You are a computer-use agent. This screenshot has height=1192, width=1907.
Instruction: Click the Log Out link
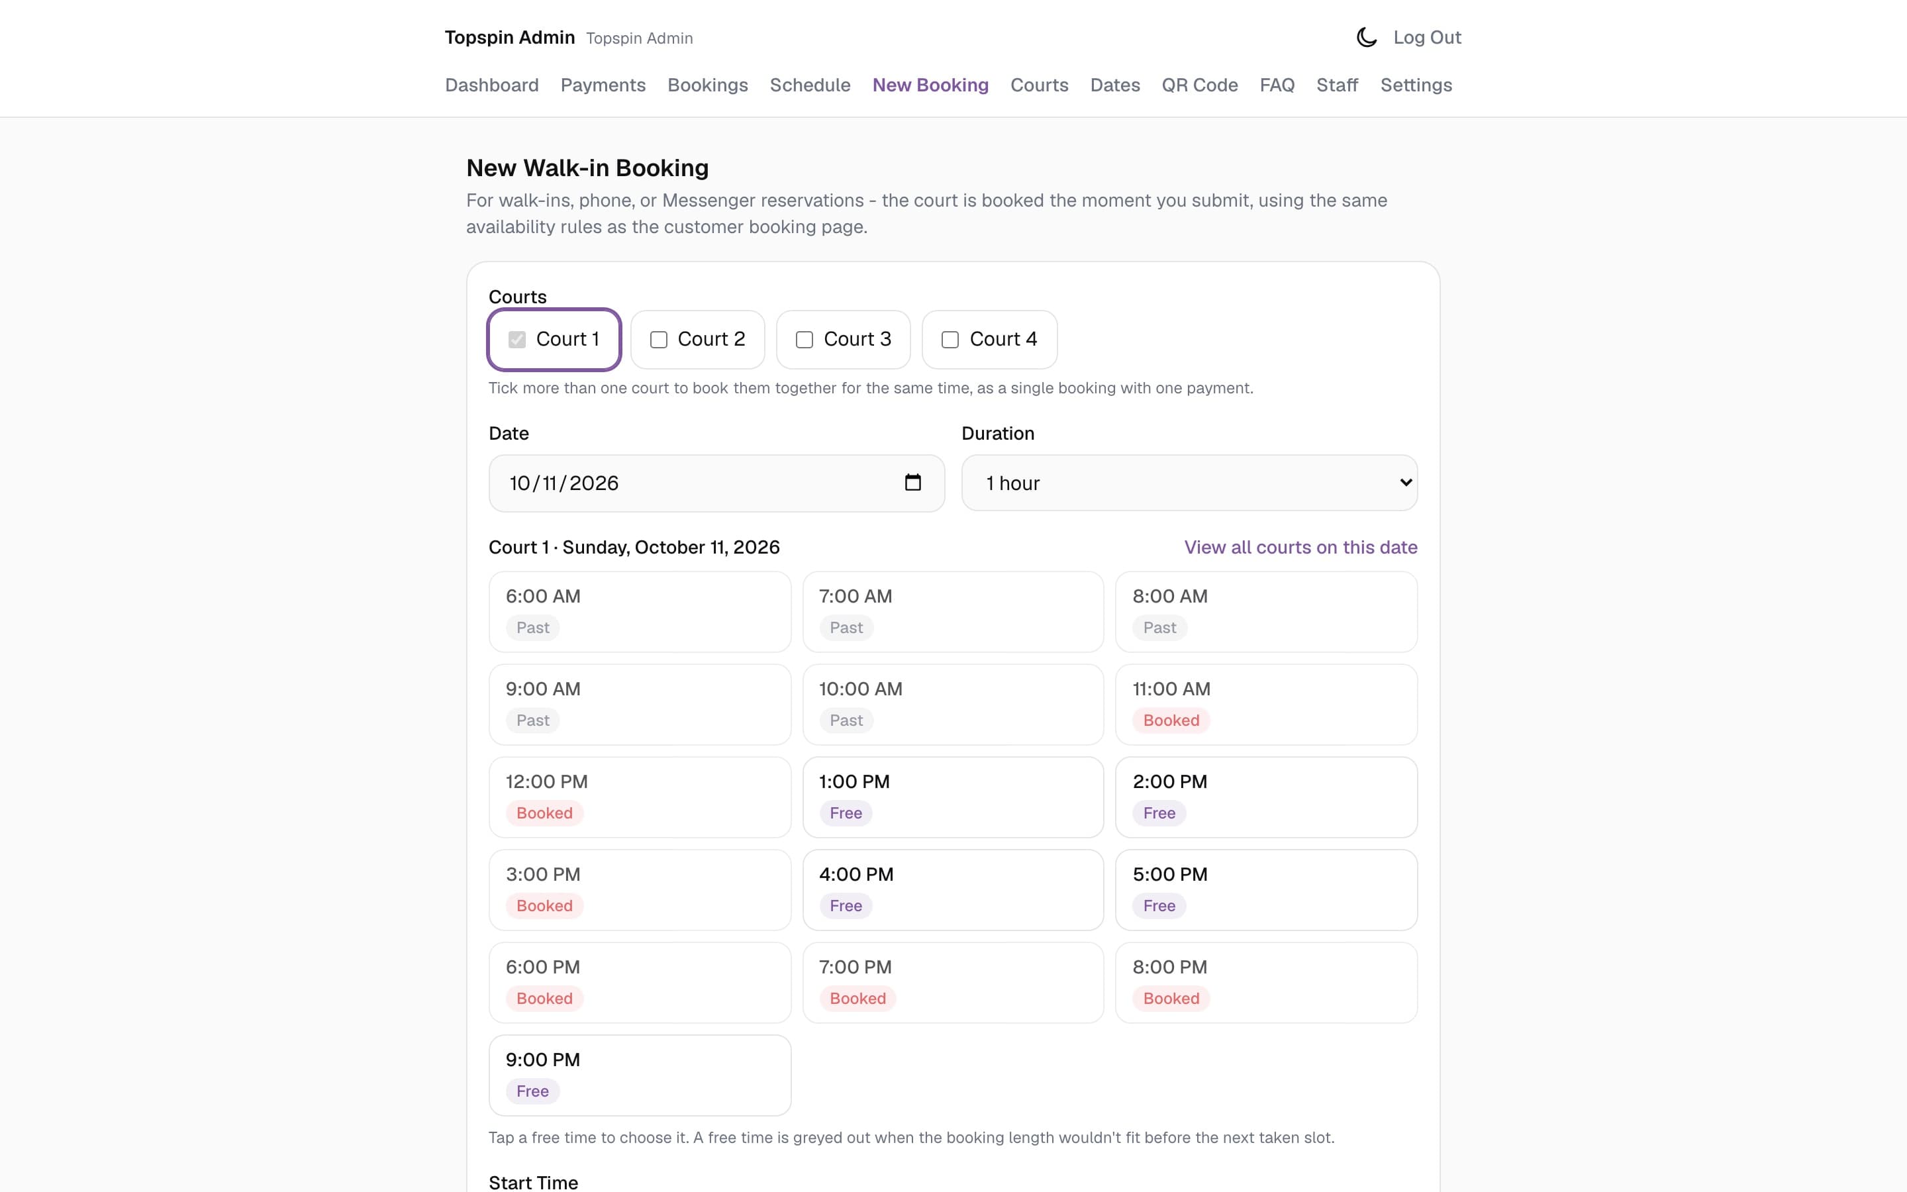(x=1427, y=38)
